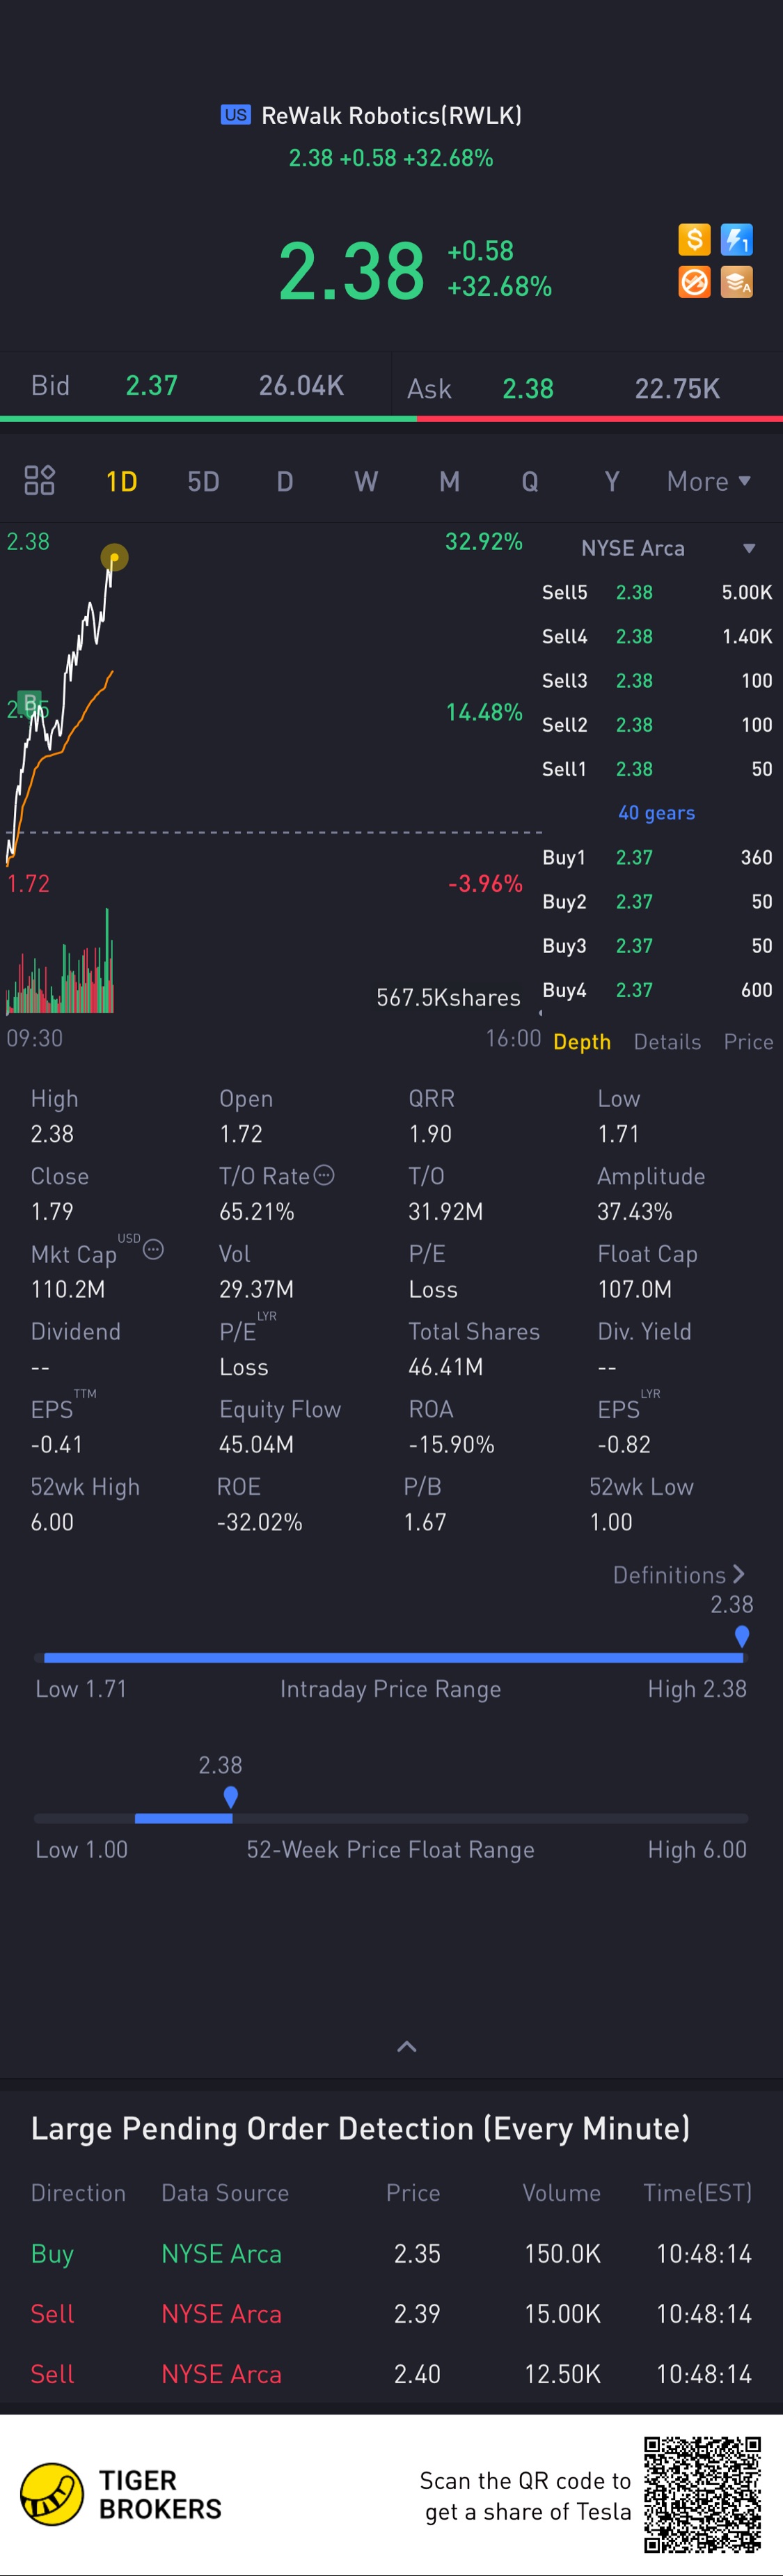The image size is (783, 2576).
Task: Tap the Tesla share QR code
Action: (703, 2494)
